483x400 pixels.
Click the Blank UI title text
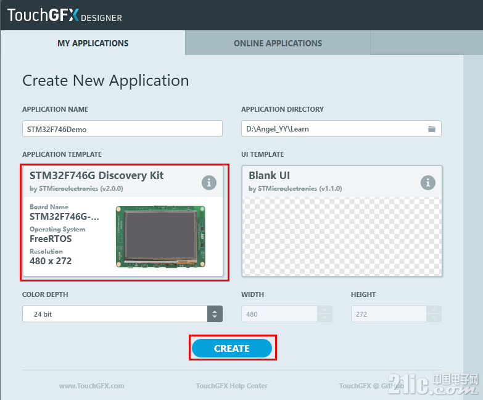269,175
